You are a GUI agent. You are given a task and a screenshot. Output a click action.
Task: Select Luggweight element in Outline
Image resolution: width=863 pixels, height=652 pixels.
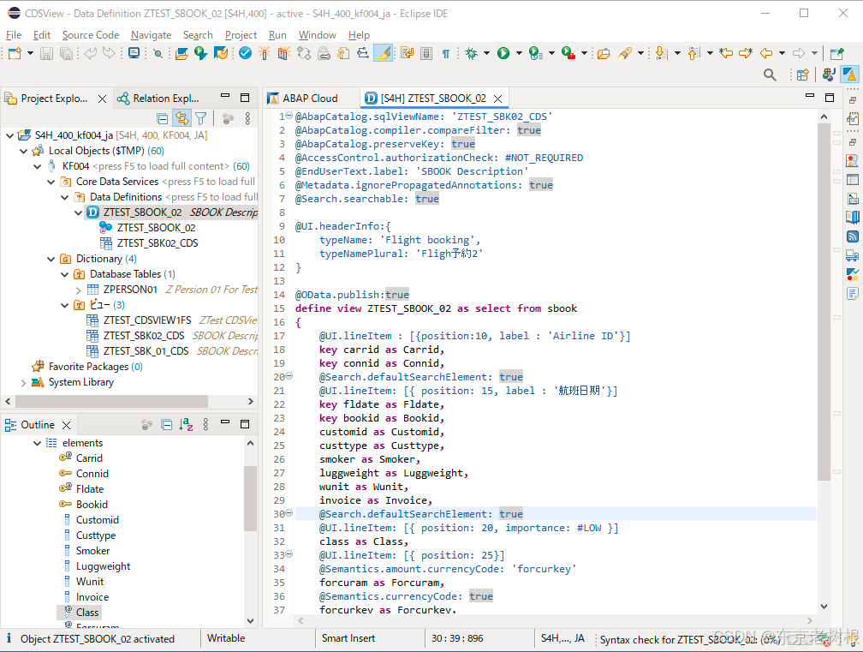103,566
